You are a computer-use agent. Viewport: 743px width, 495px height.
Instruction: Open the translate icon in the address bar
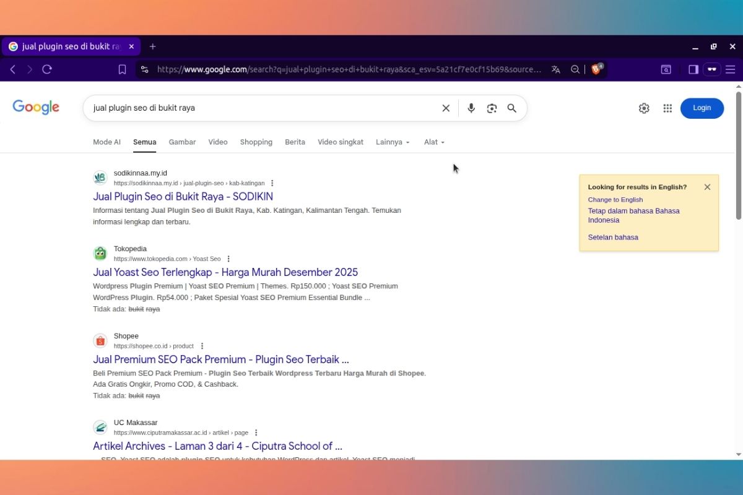(x=555, y=69)
